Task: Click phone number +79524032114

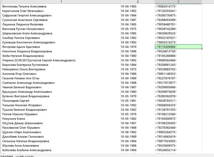Action: click(165, 150)
